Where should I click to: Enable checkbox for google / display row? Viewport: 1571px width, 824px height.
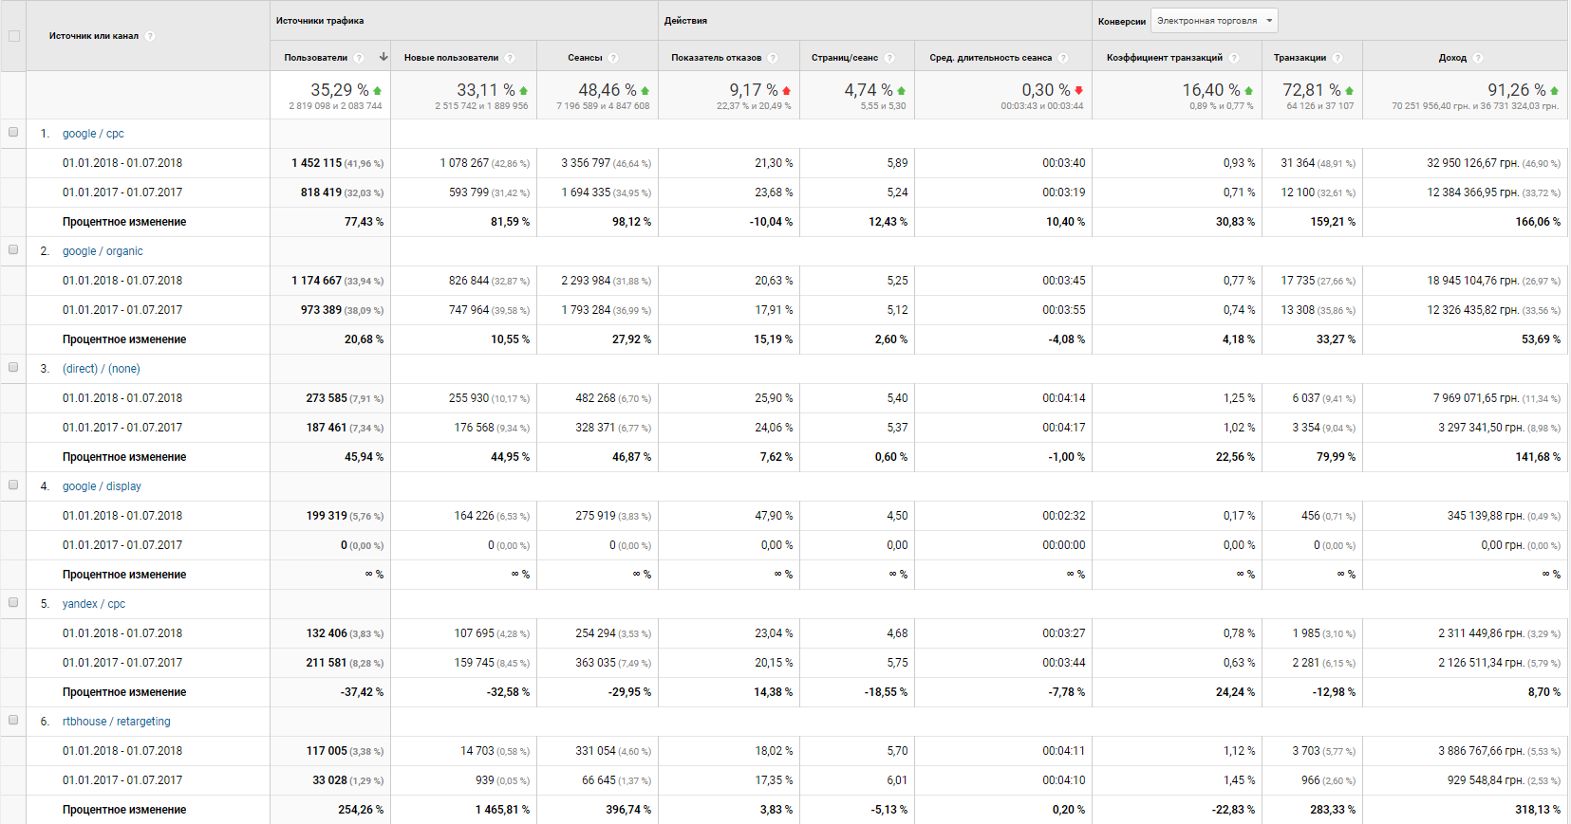click(13, 485)
